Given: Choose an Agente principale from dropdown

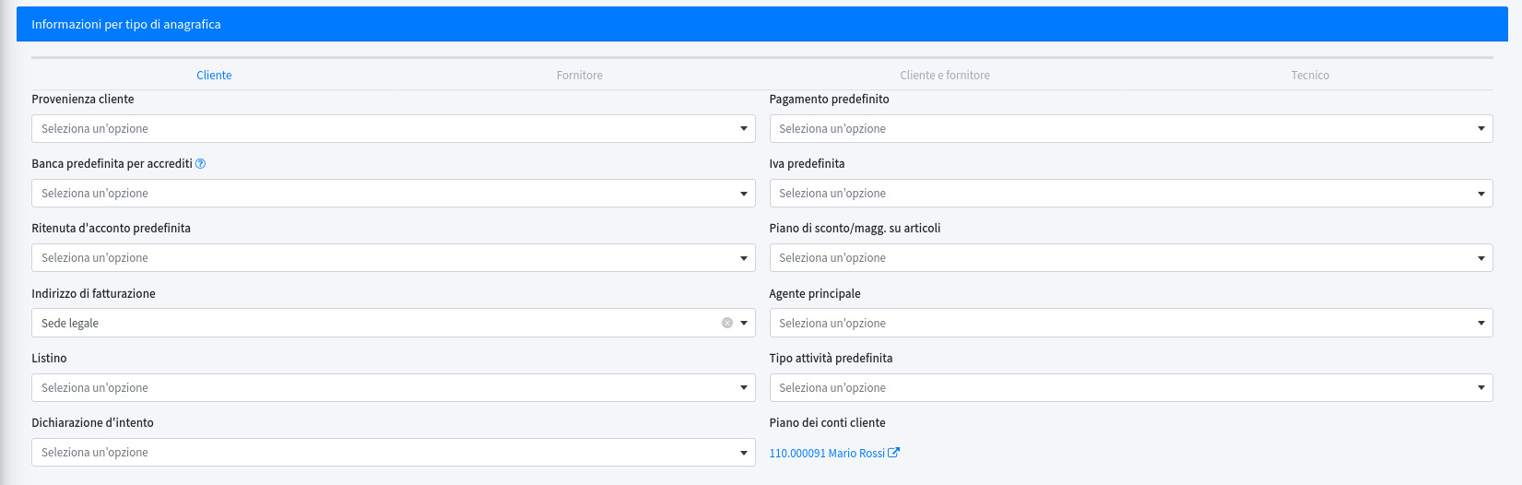Looking at the screenshot, I should click(1130, 323).
